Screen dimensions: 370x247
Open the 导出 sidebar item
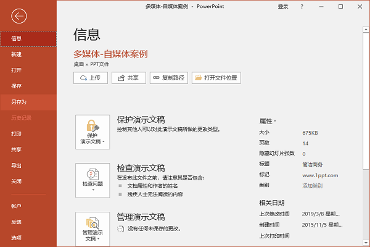(28, 165)
